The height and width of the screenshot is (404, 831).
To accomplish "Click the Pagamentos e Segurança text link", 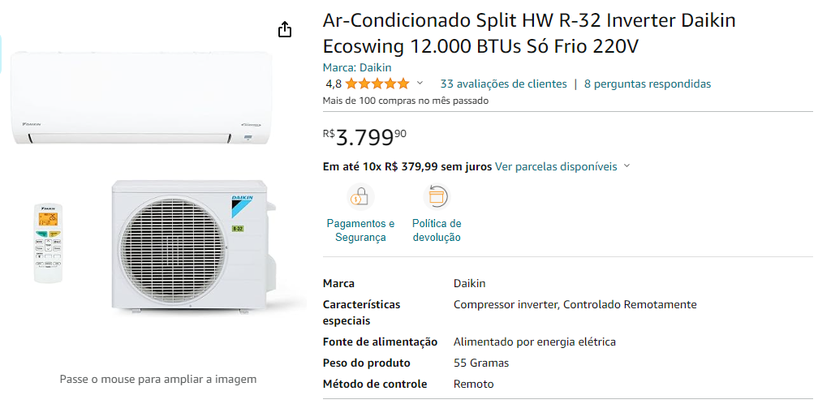I will point(360,230).
